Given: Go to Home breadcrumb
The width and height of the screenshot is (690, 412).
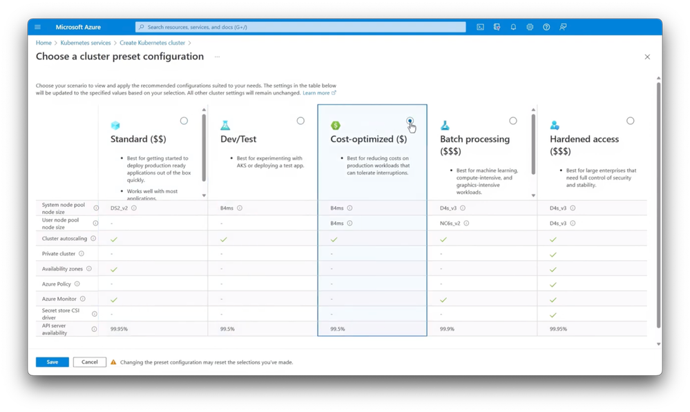Looking at the screenshot, I should click(44, 43).
